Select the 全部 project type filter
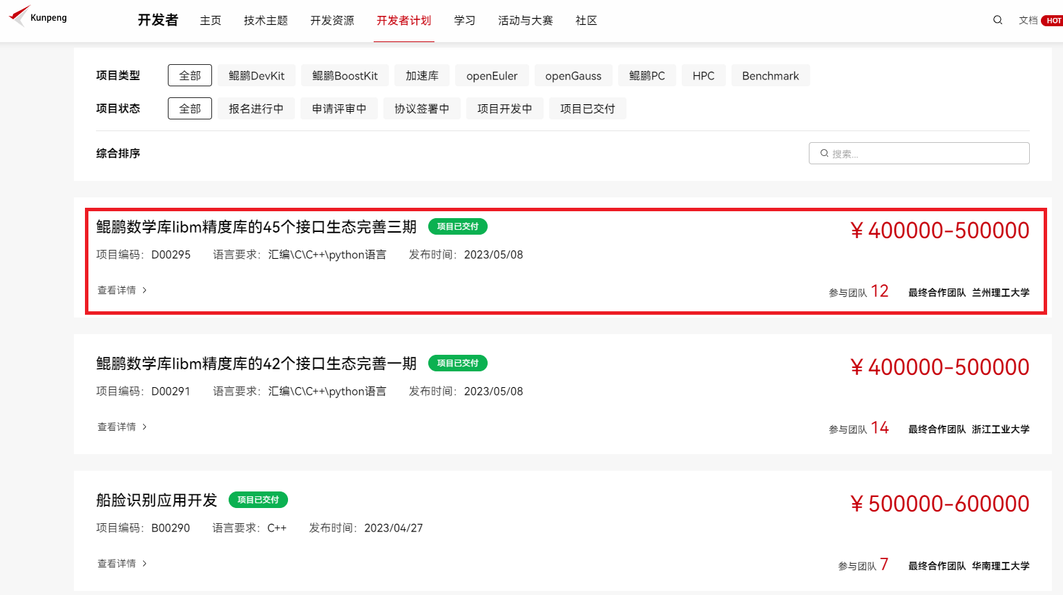The height and width of the screenshot is (595, 1063). [189, 75]
